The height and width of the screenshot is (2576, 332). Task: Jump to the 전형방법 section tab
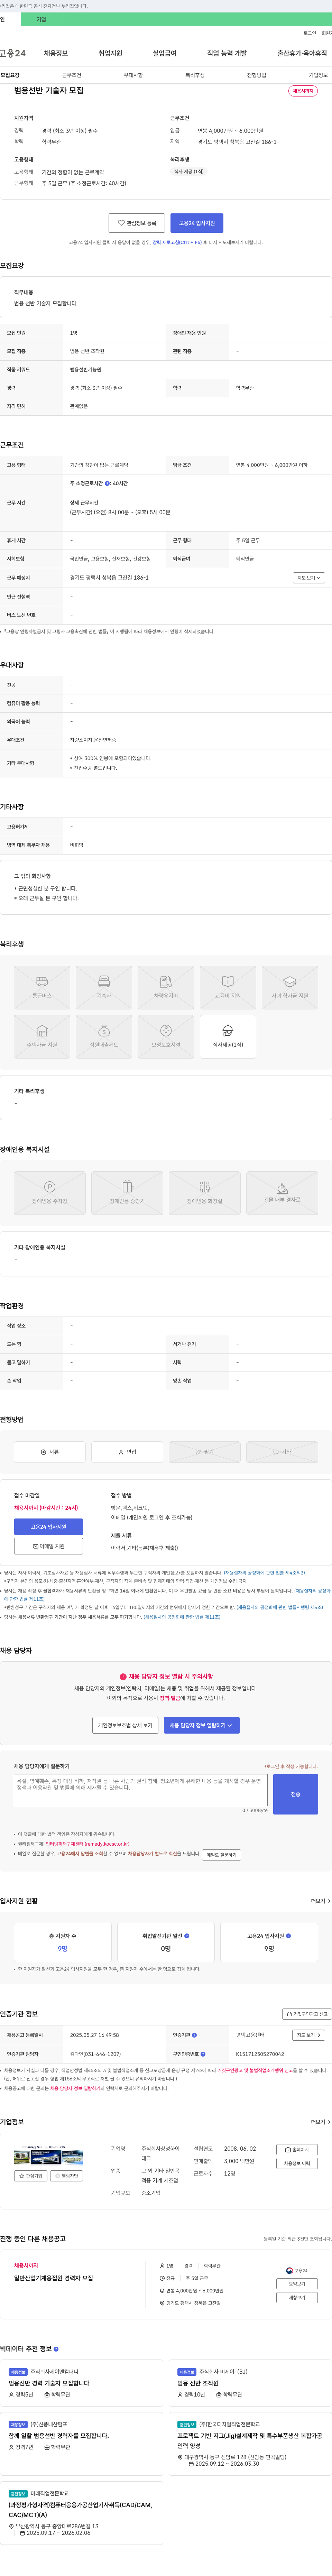click(x=257, y=75)
